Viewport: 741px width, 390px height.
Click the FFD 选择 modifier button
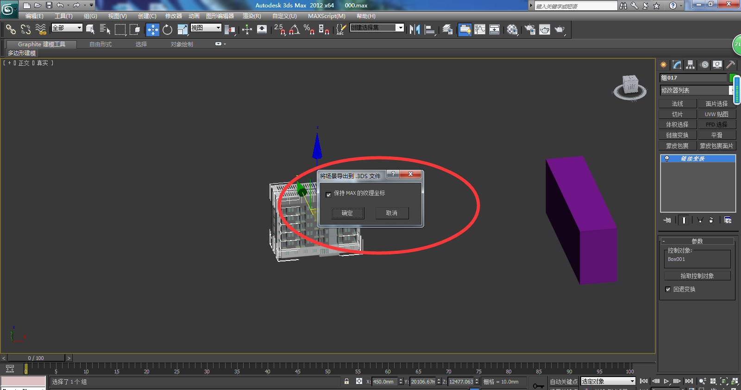pyautogui.click(x=716, y=124)
